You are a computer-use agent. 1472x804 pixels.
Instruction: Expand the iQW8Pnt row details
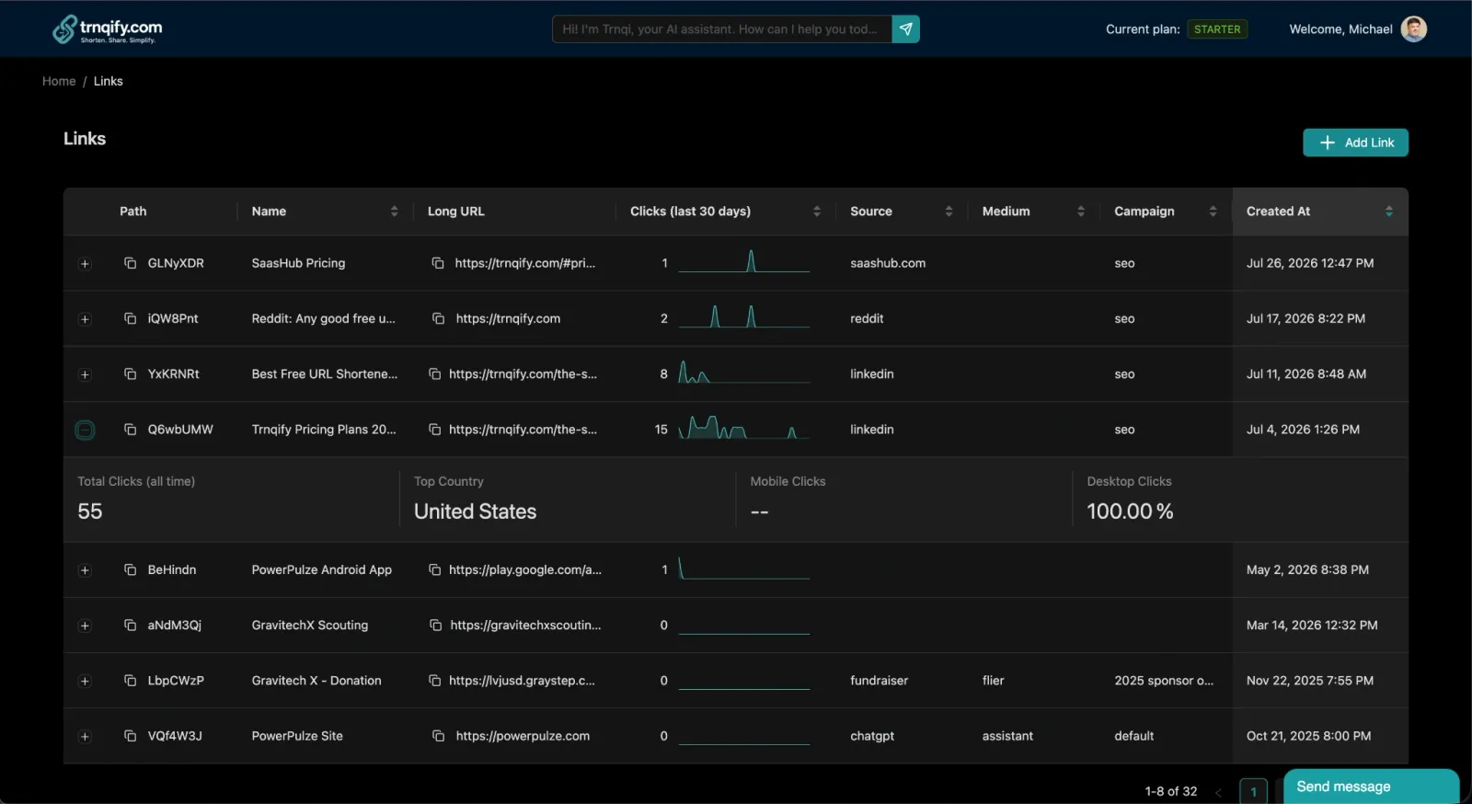(x=85, y=319)
